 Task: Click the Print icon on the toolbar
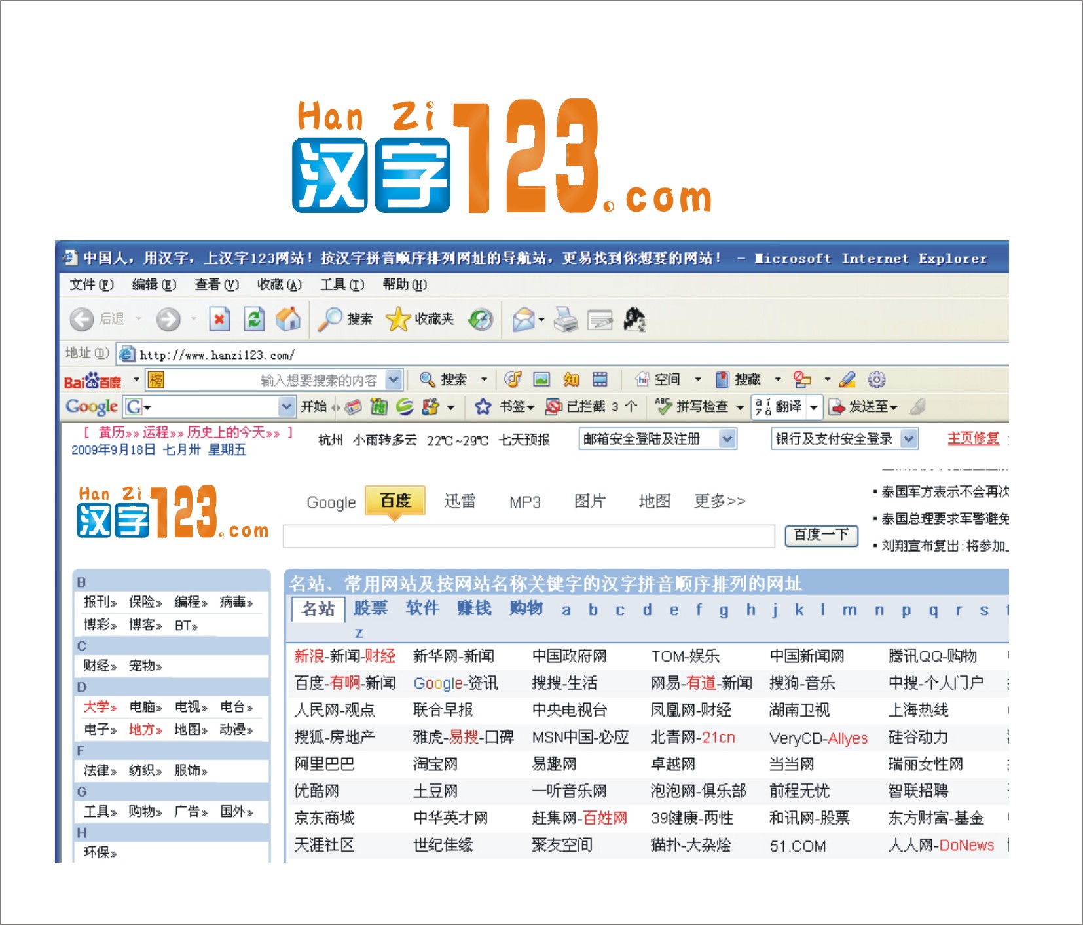564,320
